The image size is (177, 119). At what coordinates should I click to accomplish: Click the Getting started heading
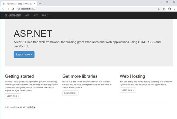[19, 76]
